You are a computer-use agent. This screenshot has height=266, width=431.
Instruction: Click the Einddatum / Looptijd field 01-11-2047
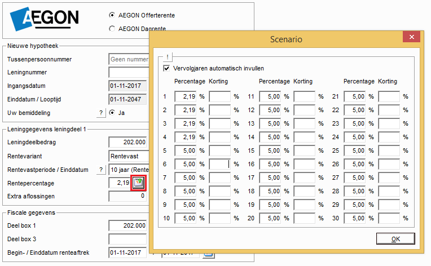(x=127, y=99)
